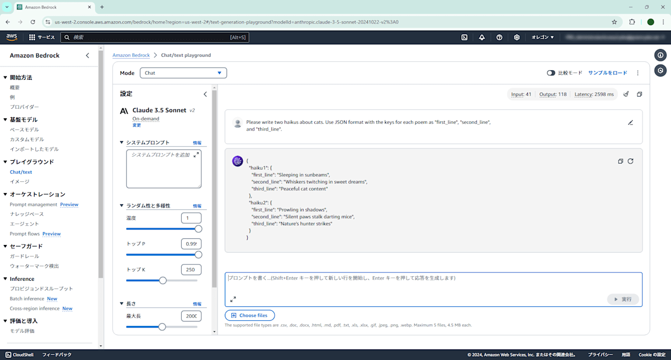This screenshot has width=671, height=360.
Task: Collapse the プレイグラウンド sidebar section
Action: [x=6, y=162]
